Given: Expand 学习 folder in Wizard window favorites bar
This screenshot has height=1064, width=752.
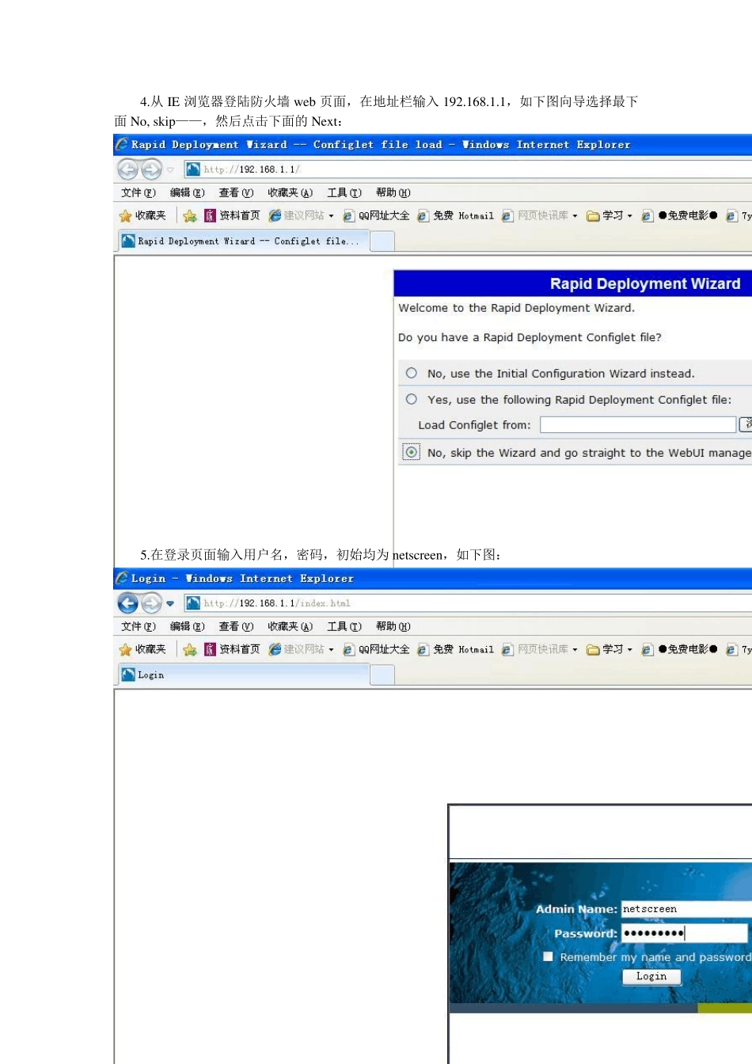Looking at the screenshot, I should pyautogui.click(x=610, y=215).
